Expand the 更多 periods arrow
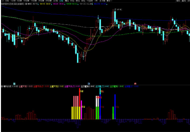190x132 pixels. click(110, 1)
